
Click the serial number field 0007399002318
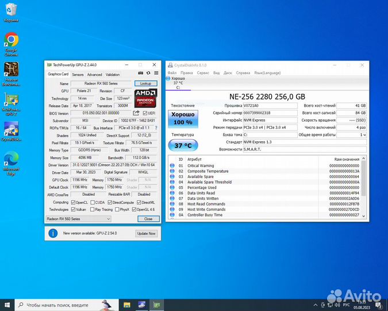coord(270,113)
